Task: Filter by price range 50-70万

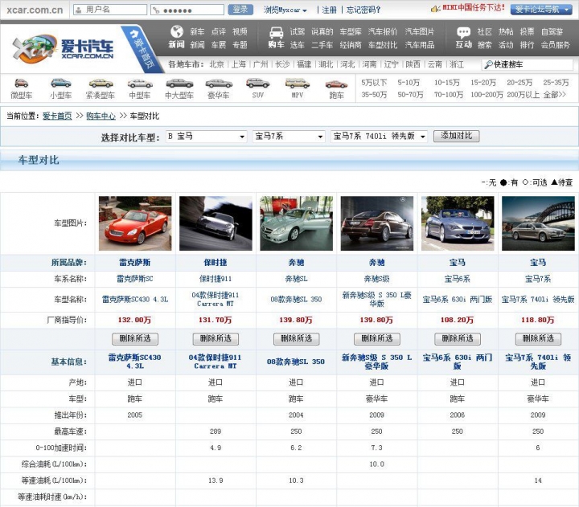Action: point(410,95)
